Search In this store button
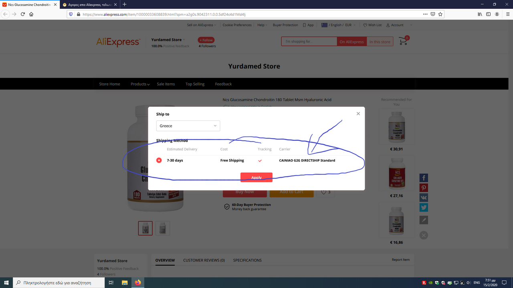The width and height of the screenshot is (513, 288). click(380, 42)
